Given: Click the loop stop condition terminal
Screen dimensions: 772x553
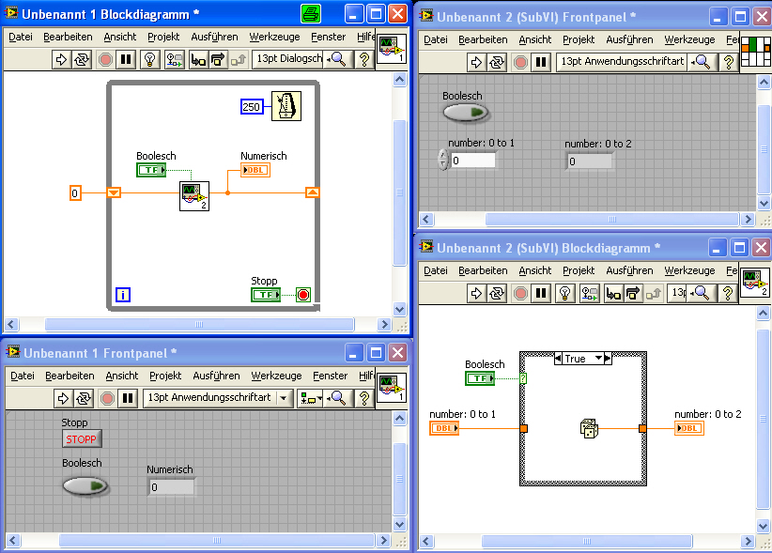Looking at the screenshot, I should (303, 295).
